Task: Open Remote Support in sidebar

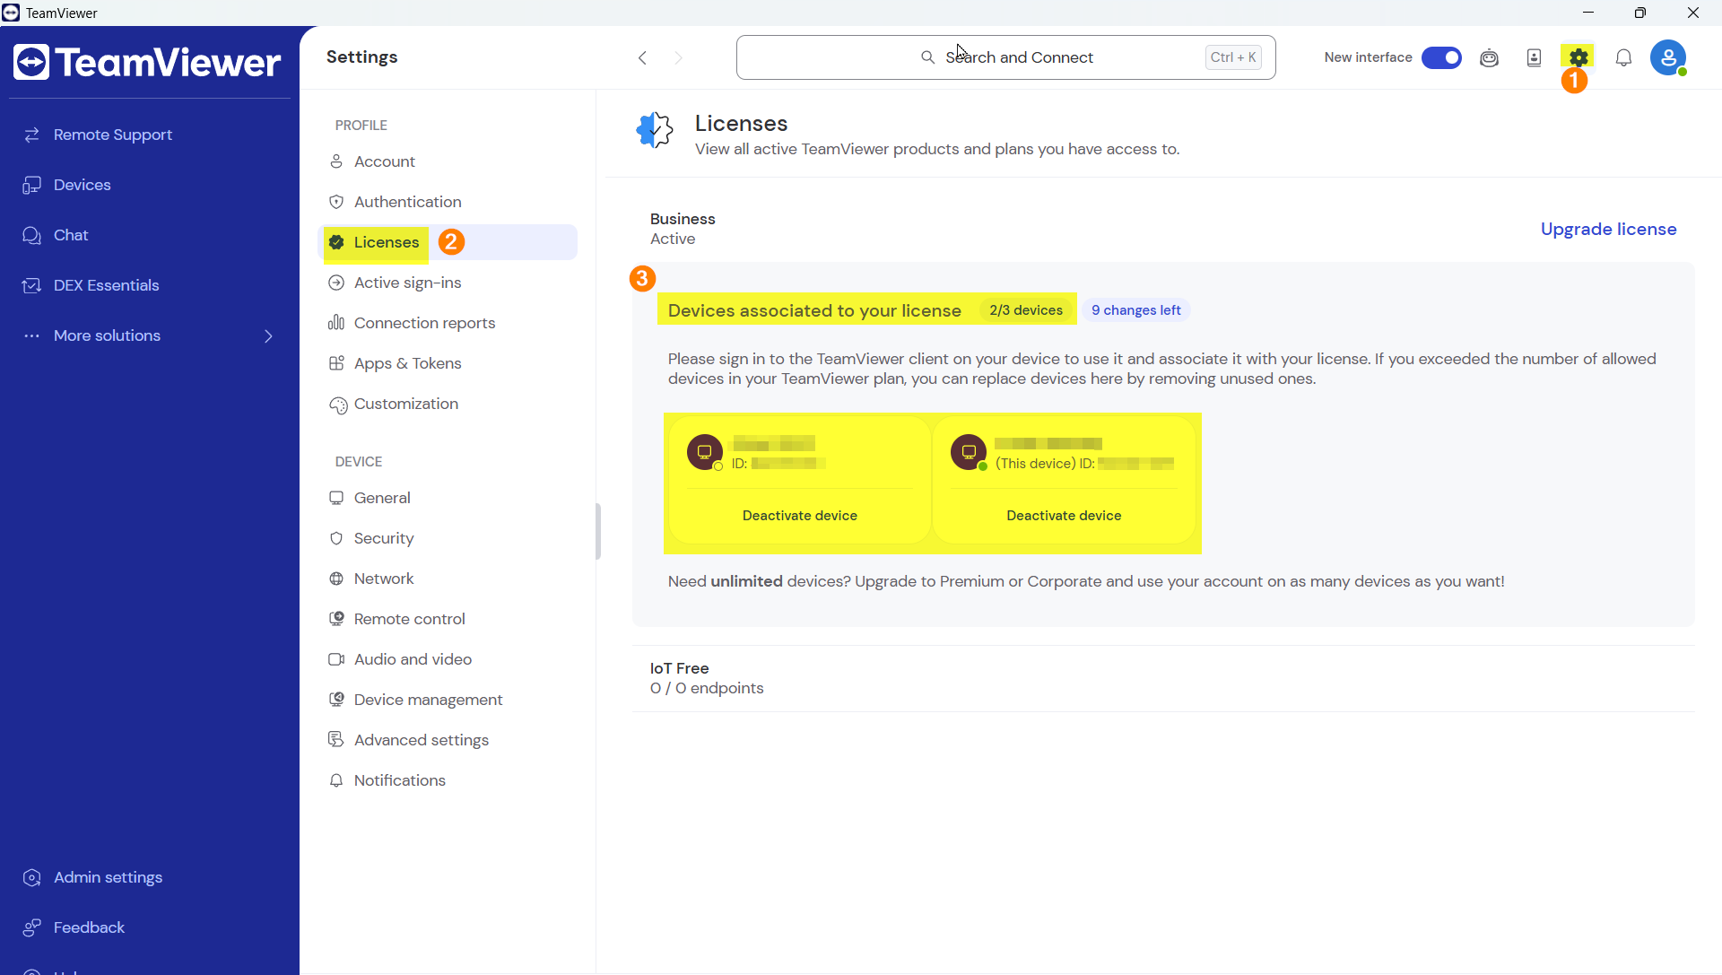Action: [x=150, y=135]
